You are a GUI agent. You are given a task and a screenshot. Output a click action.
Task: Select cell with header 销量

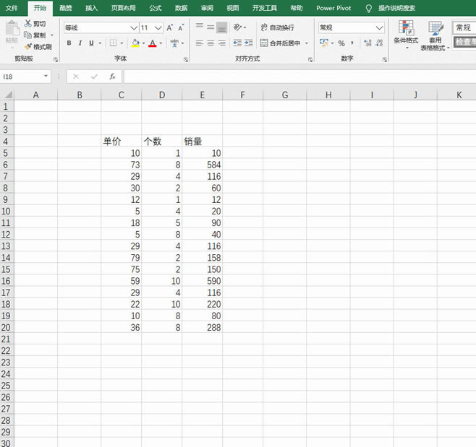pyautogui.click(x=202, y=142)
